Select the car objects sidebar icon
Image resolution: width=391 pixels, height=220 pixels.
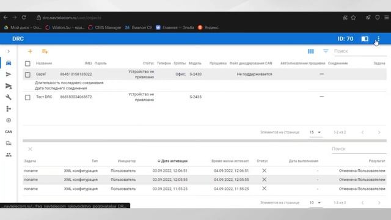[9, 63]
